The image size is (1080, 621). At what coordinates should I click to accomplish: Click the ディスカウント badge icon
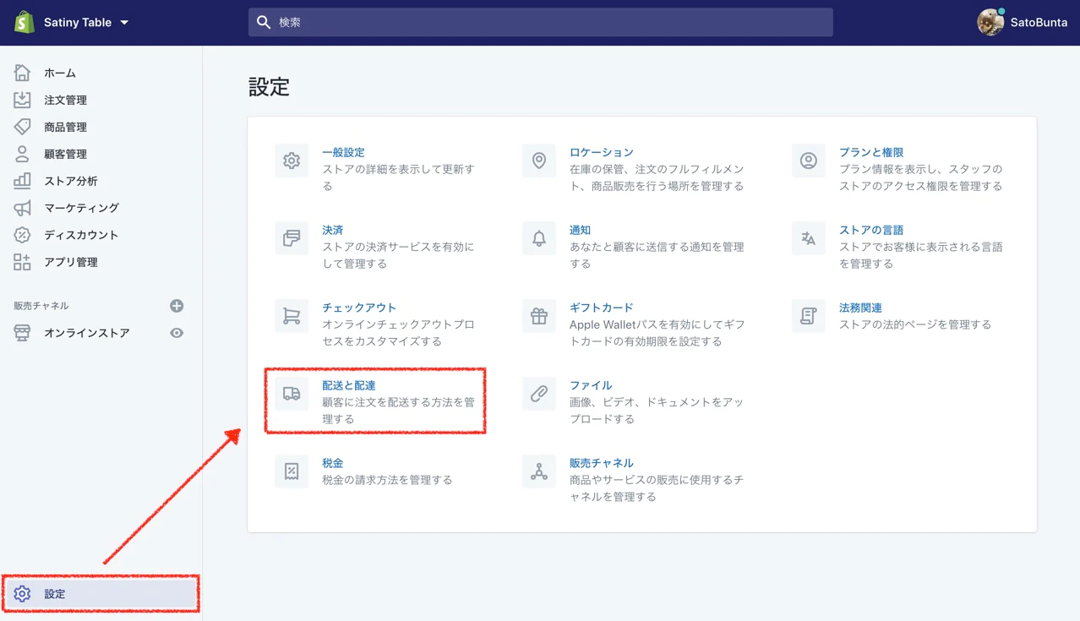tap(22, 235)
